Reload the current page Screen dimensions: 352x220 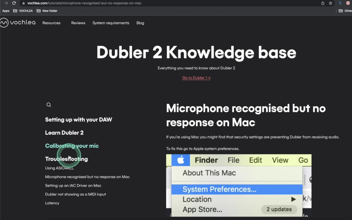(14, 3)
